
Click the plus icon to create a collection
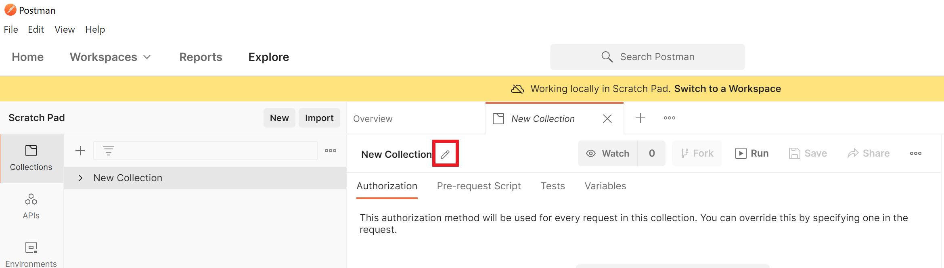(80, 151)
